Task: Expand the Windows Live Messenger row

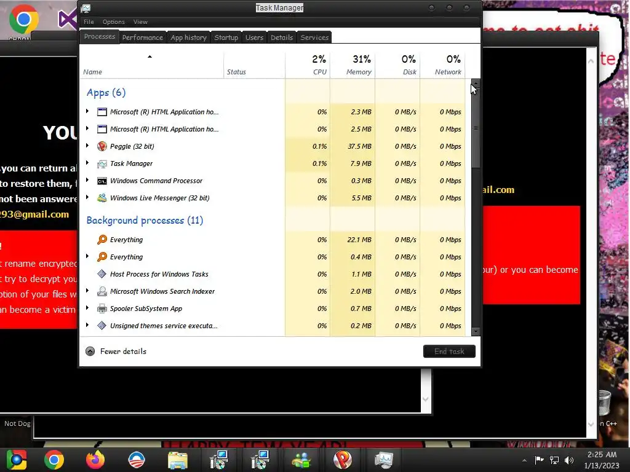Action: pos(87,197)
